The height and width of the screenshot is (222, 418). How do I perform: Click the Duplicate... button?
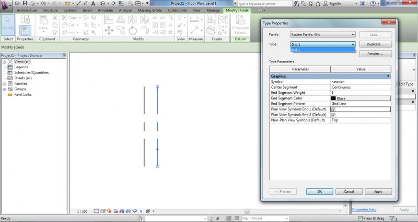[376, 44]
